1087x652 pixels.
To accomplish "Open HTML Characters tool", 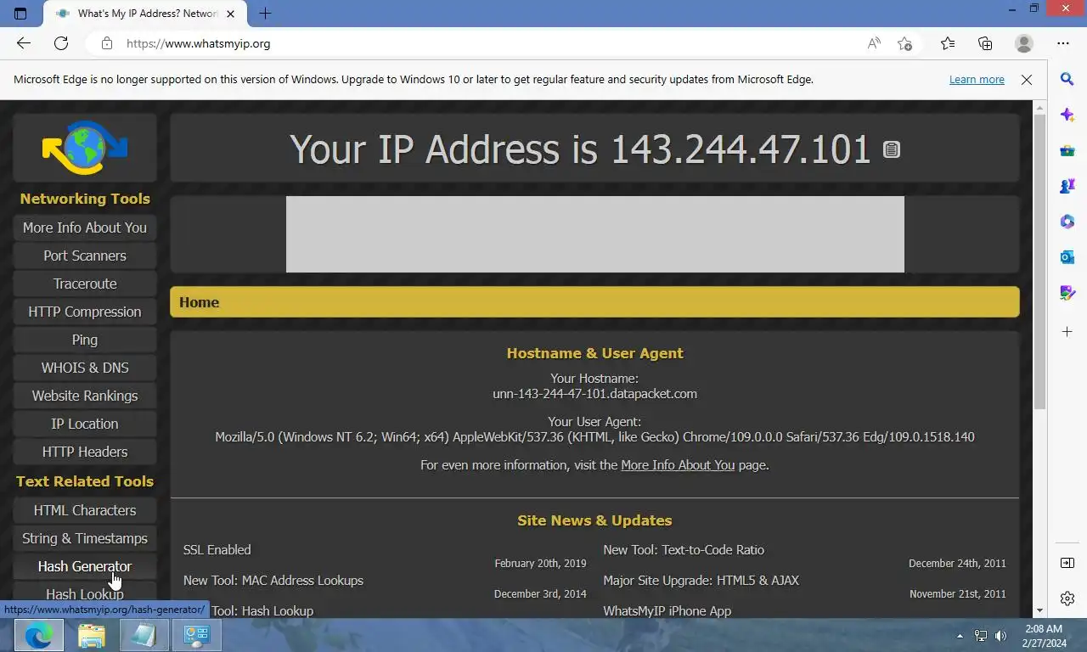I will (x=85, y=510).
